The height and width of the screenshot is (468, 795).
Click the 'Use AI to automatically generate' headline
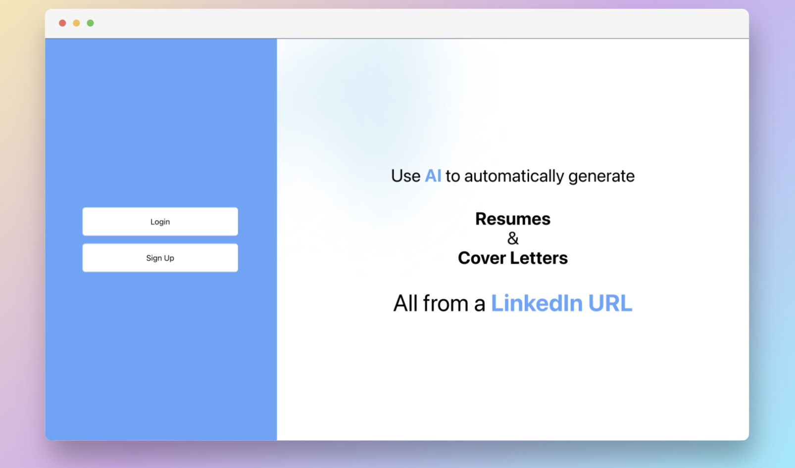click(512, 176)
